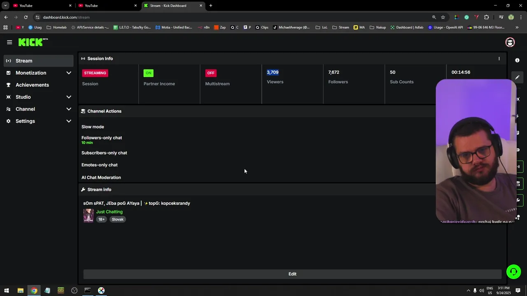
Task: Click the AI Chat Moderation label
Action: click(x=101, y=178)
